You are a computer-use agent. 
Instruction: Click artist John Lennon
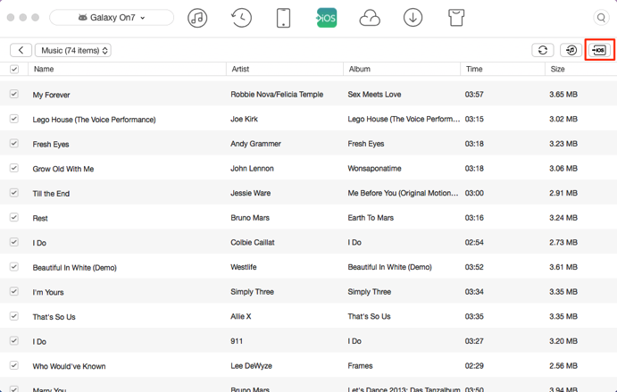pos(252,169)
